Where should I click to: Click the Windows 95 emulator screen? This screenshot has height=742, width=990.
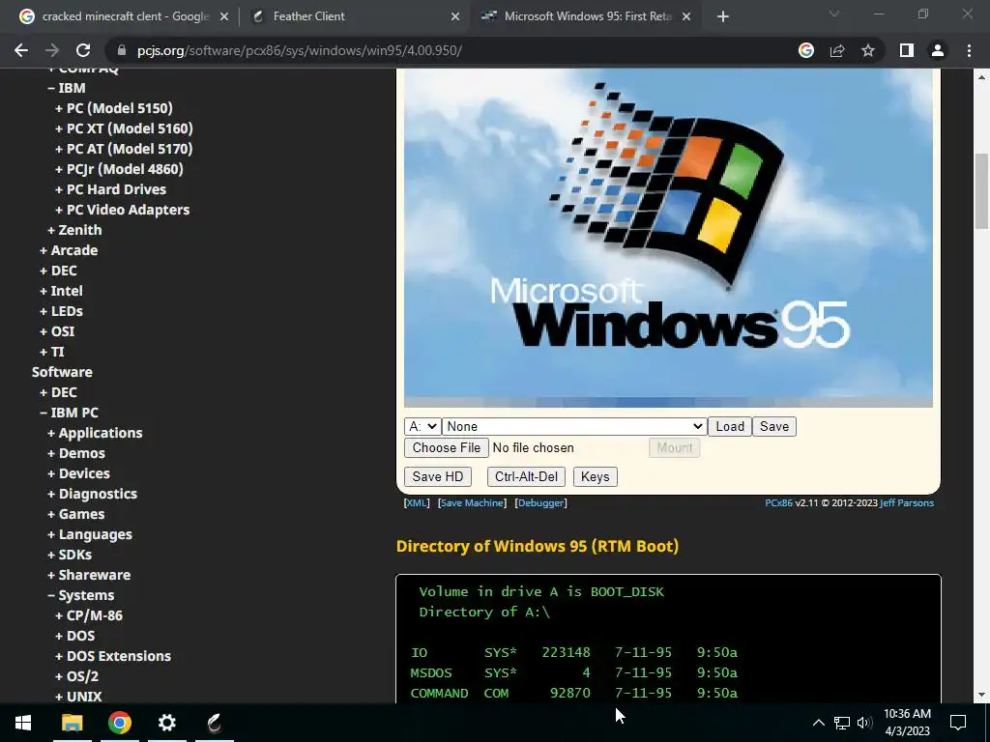(668, 238)
